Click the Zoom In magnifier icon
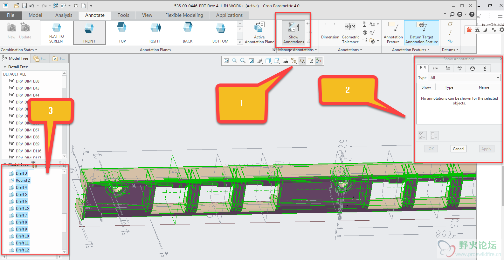The image size is (504, 260). pos(235,61)
